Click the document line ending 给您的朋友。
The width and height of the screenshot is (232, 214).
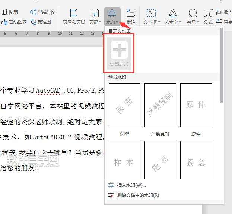coord(19,168)
